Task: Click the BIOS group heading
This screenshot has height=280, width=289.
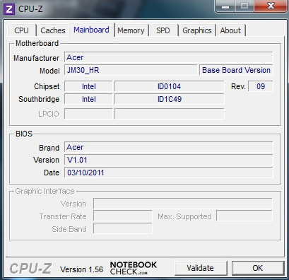Action: [24, 134]
